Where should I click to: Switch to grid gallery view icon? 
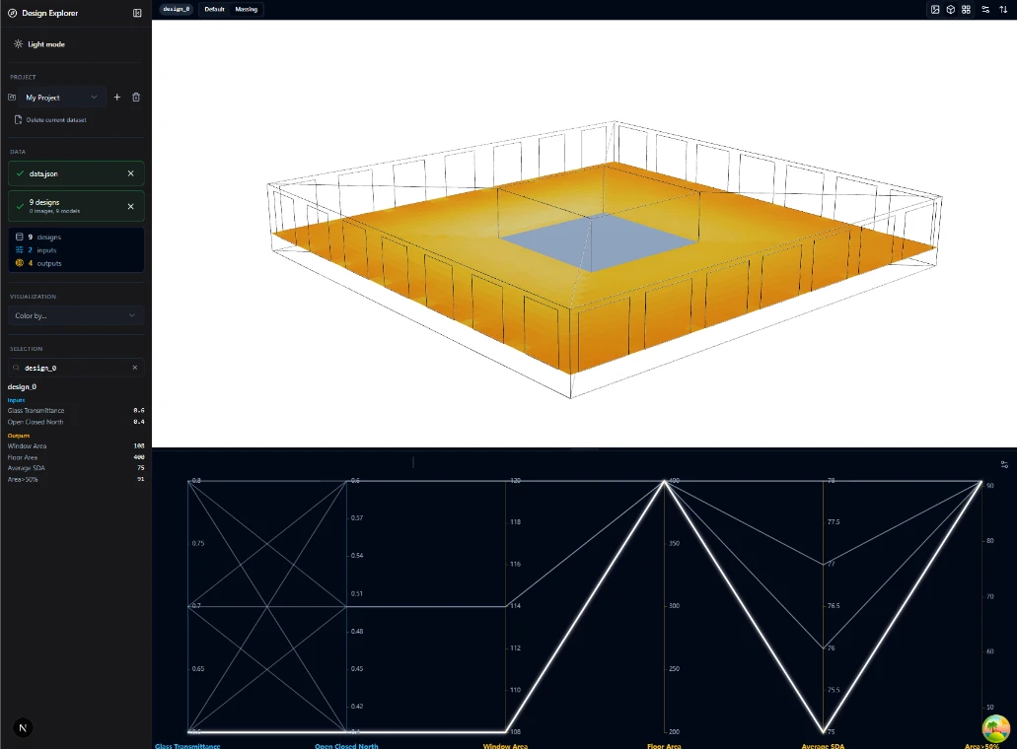tap(966, 9)
